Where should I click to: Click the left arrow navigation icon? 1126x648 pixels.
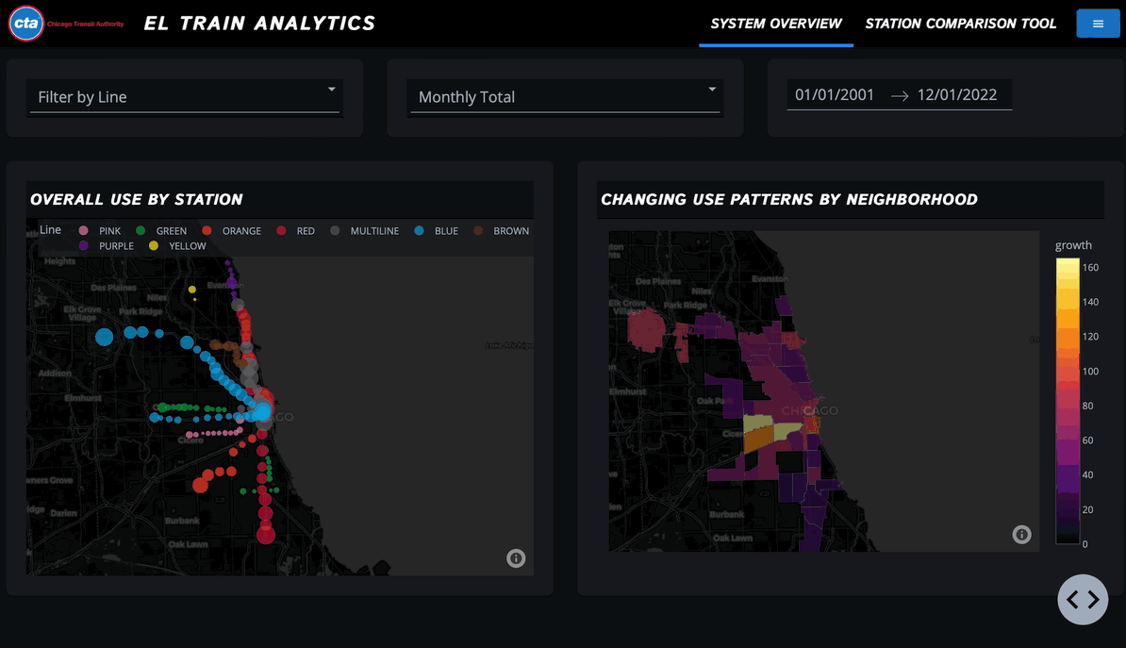[x=1074, y=600]
